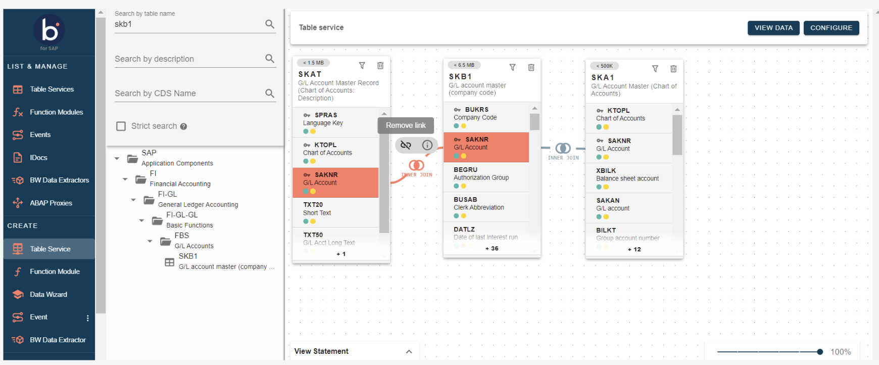The height and width of the screenshot is (365, 879).
Task: Enable the Strict search checkbox
Action: pyautogui.click(x=121, y=126)
